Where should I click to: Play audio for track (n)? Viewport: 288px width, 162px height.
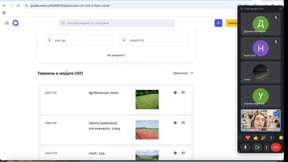(183, 123)
